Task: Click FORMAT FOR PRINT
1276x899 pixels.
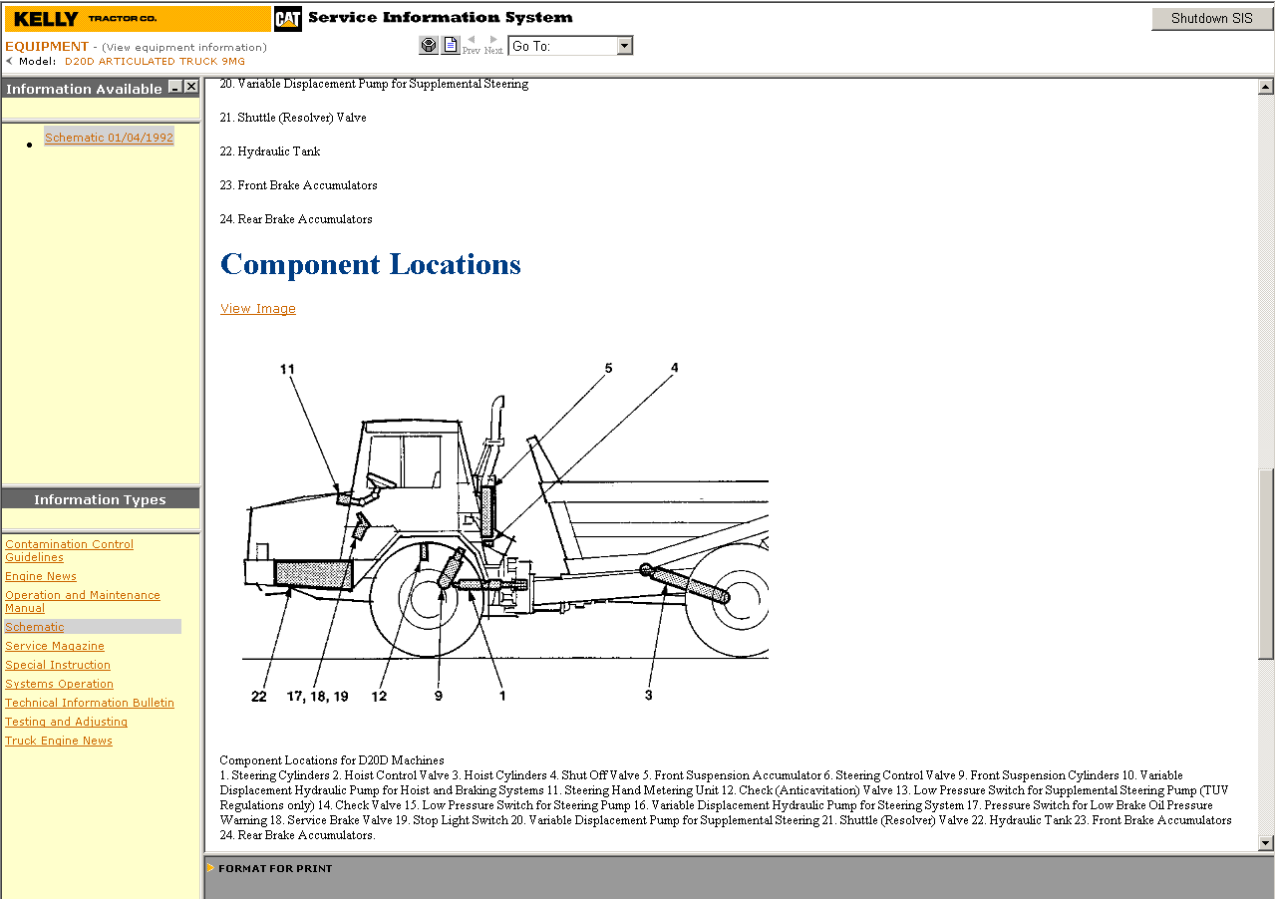Action: [275, 868]
